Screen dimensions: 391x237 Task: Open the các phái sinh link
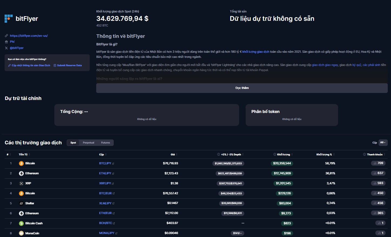point(371,65)
